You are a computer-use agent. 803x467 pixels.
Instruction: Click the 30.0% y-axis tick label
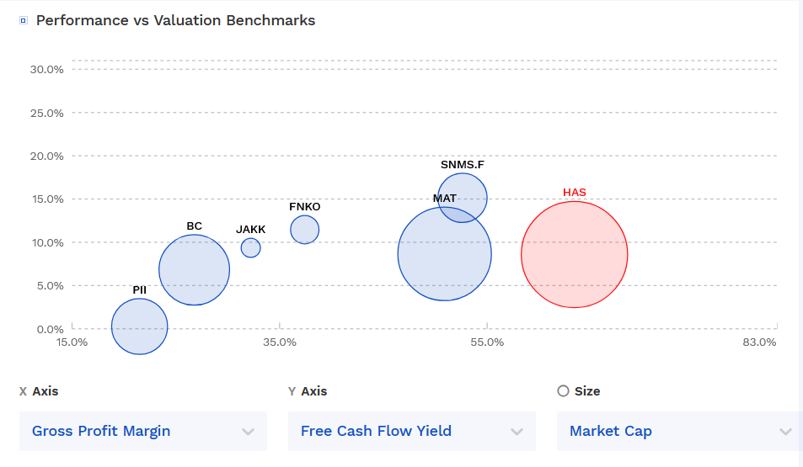tap(47, 69)
